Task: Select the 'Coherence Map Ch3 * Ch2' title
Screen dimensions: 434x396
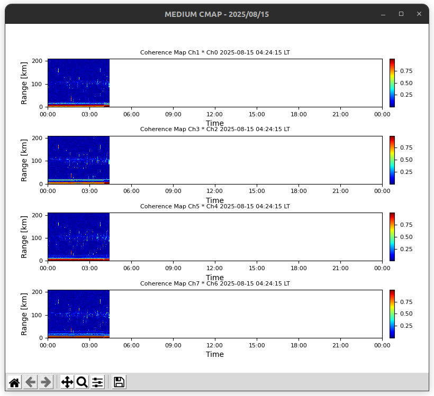Action: pyautogui.click(x=215, y=129)
